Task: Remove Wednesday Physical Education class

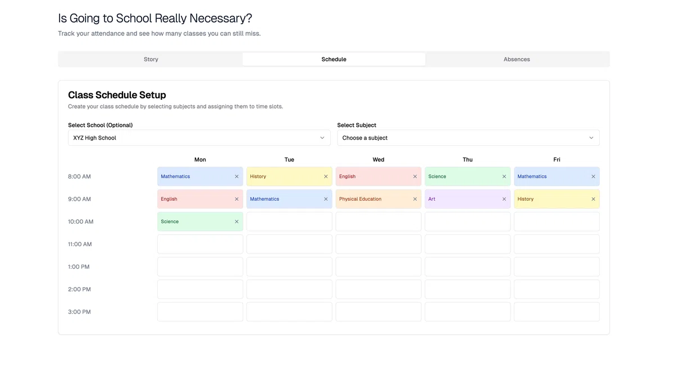Action: (415, 199)
